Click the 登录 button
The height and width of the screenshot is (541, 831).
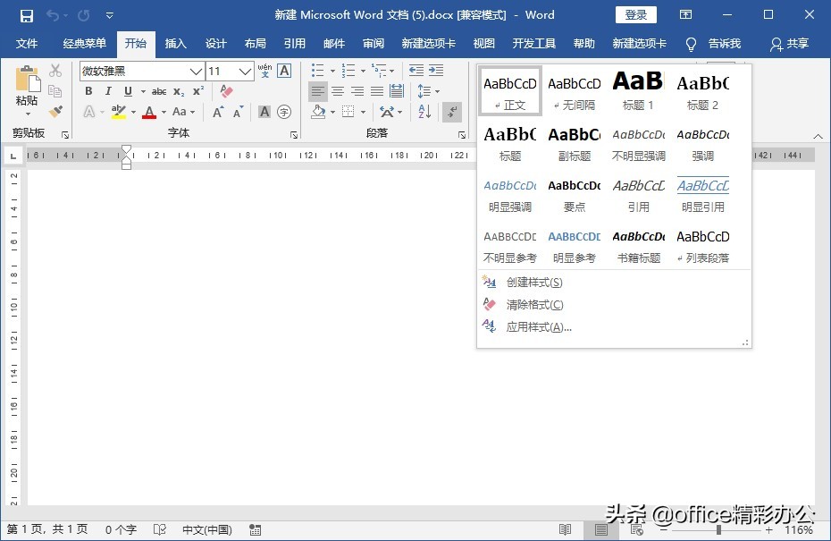635,15
